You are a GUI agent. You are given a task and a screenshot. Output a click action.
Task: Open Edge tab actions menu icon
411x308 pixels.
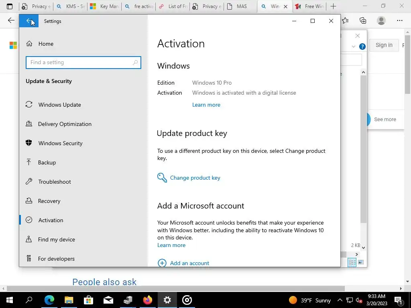click(x=10, y=6)
